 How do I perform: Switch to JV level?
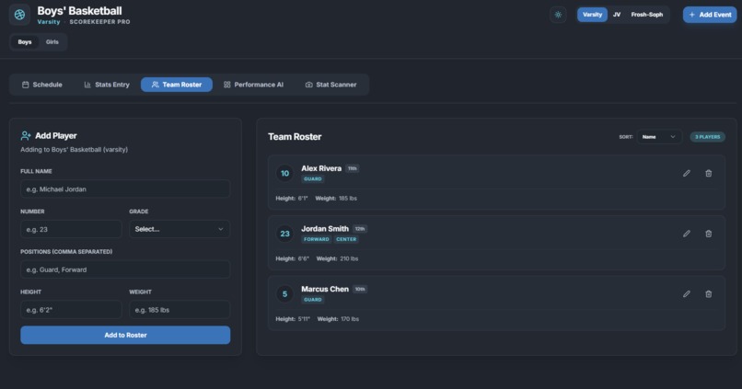click(617, 15)
